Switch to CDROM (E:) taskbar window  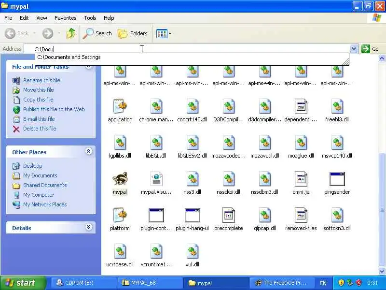pyautogui.click(x=83, y=283)
